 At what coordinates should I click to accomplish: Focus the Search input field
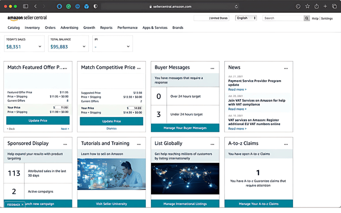point(283,18)
